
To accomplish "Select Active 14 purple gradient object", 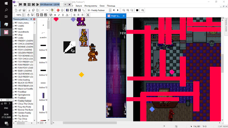I will click(x=43, y=95).
